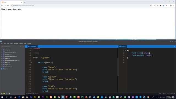The image size is (176, 99).
Task: Toggle INS insert mode in status bar
Action: pos(160,94)
